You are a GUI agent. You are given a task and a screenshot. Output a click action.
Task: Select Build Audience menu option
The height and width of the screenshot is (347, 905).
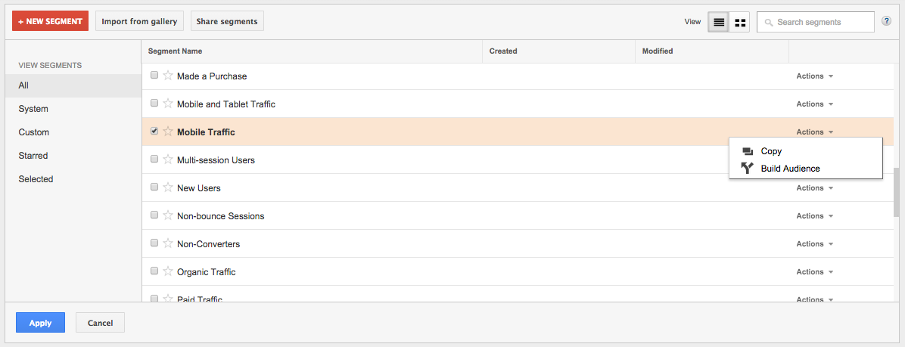click(790, 169)
